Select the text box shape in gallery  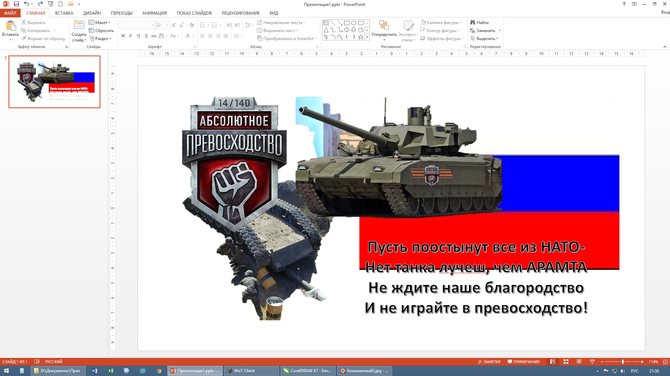[326, 23]
